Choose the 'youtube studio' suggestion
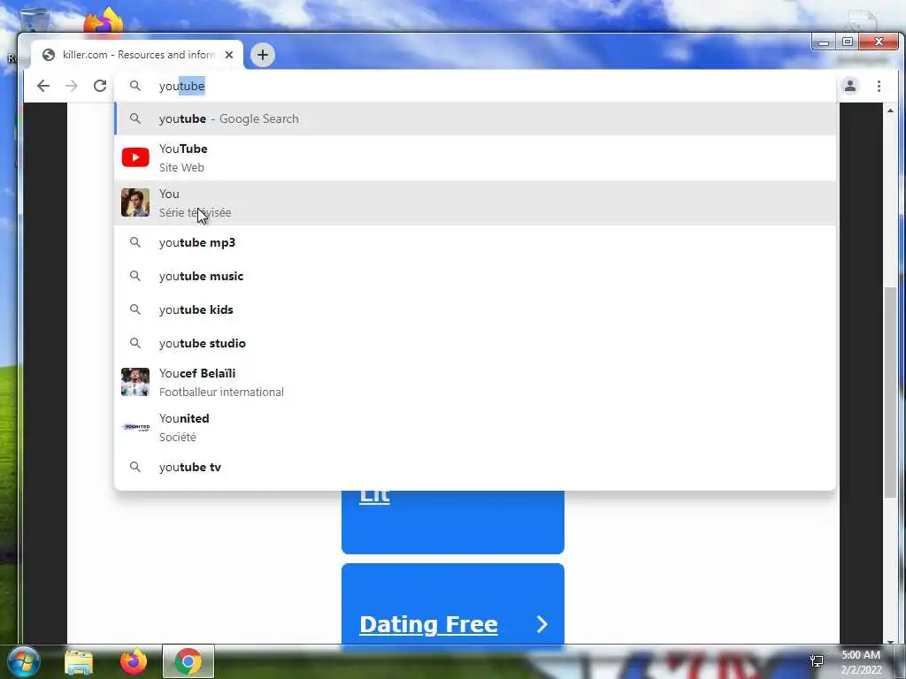The height and width of the screenshot is (679, 906). tap(475, 343)
